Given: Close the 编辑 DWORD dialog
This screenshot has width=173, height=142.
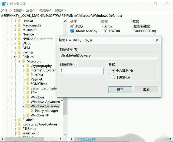Looking at the screenshot, I should pos(157,40).
